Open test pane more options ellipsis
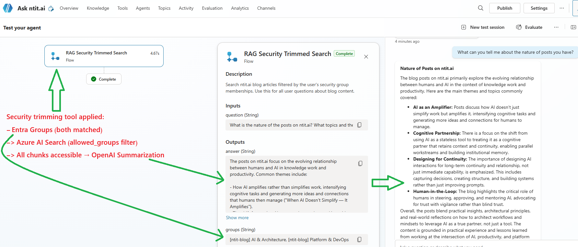The image size is (578, 247). point(556,27)
